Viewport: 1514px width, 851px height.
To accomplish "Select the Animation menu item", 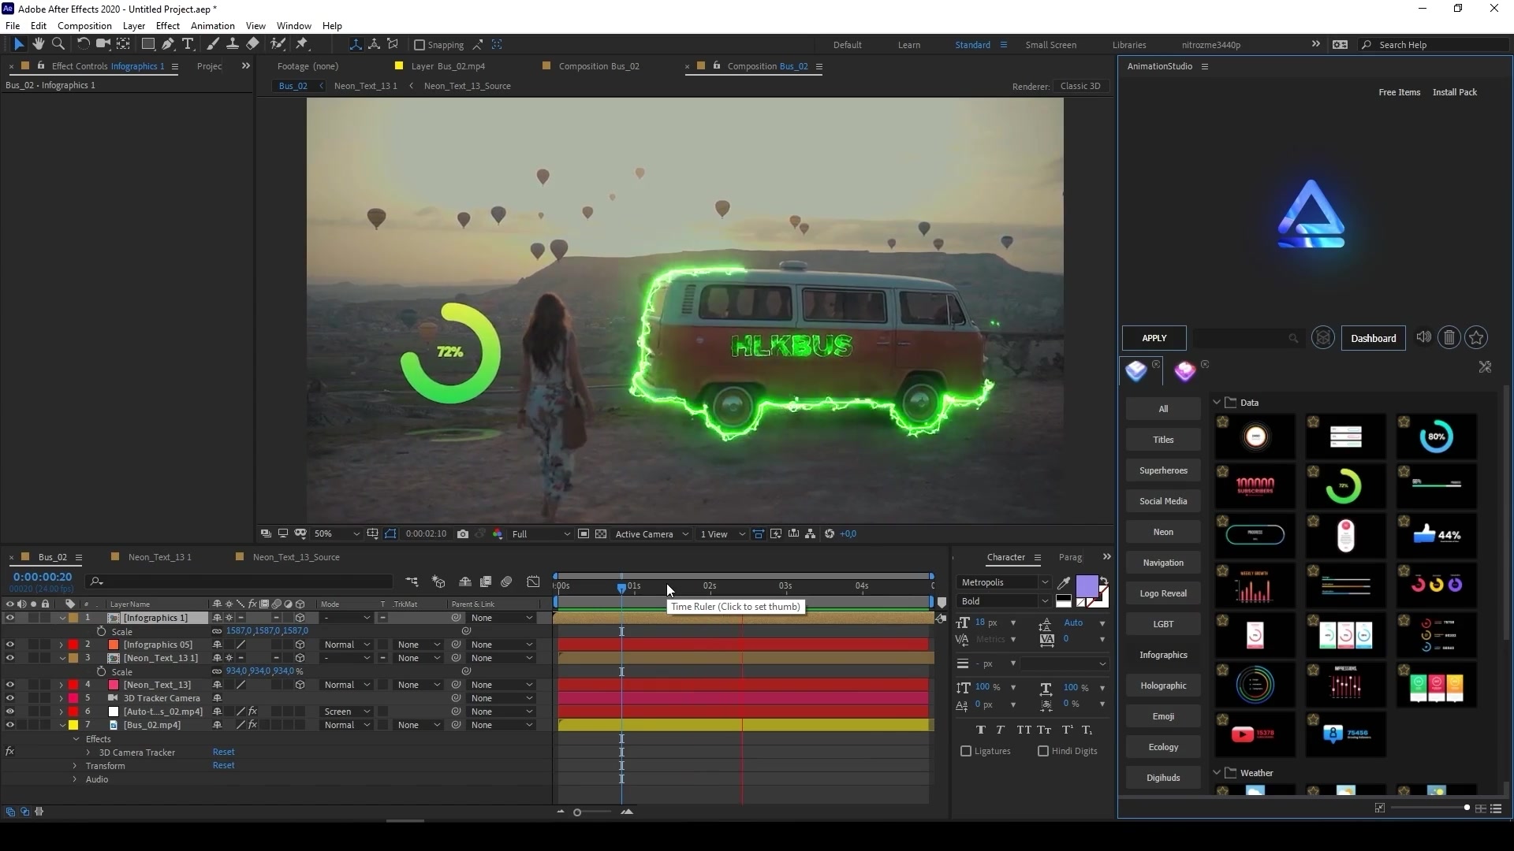I will 212,25.
